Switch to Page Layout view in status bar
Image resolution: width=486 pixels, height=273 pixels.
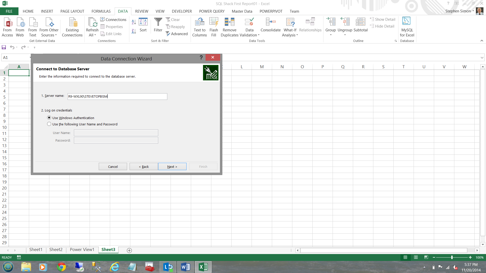tap(416, 257)
